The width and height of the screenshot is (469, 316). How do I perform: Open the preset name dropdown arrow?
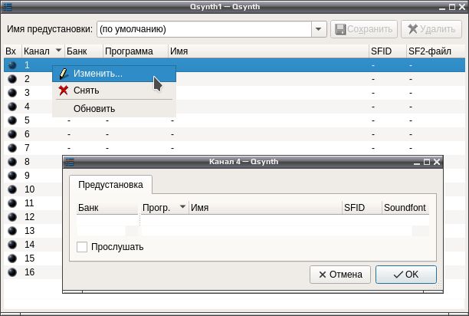tap(319, 29)
